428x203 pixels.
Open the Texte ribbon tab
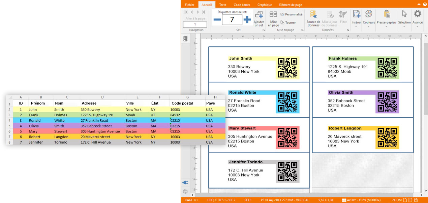point(223,5)
